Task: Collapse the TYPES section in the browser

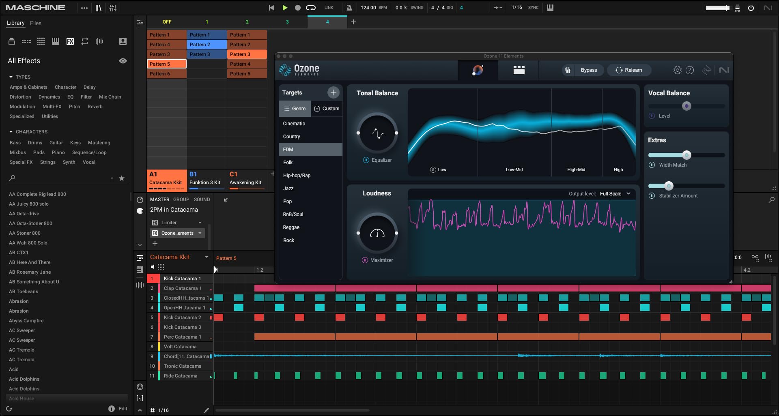Action: pyautogui.click(x=10, y=77)
